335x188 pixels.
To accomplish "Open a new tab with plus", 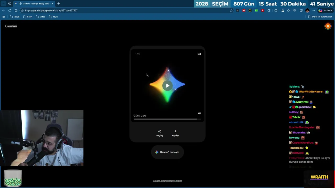I will pos(59,3).
